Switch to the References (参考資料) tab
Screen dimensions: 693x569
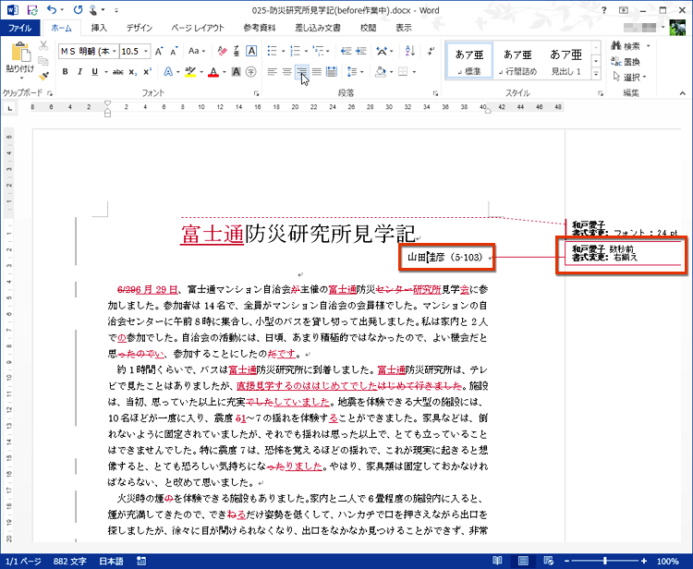click(260, 28)
